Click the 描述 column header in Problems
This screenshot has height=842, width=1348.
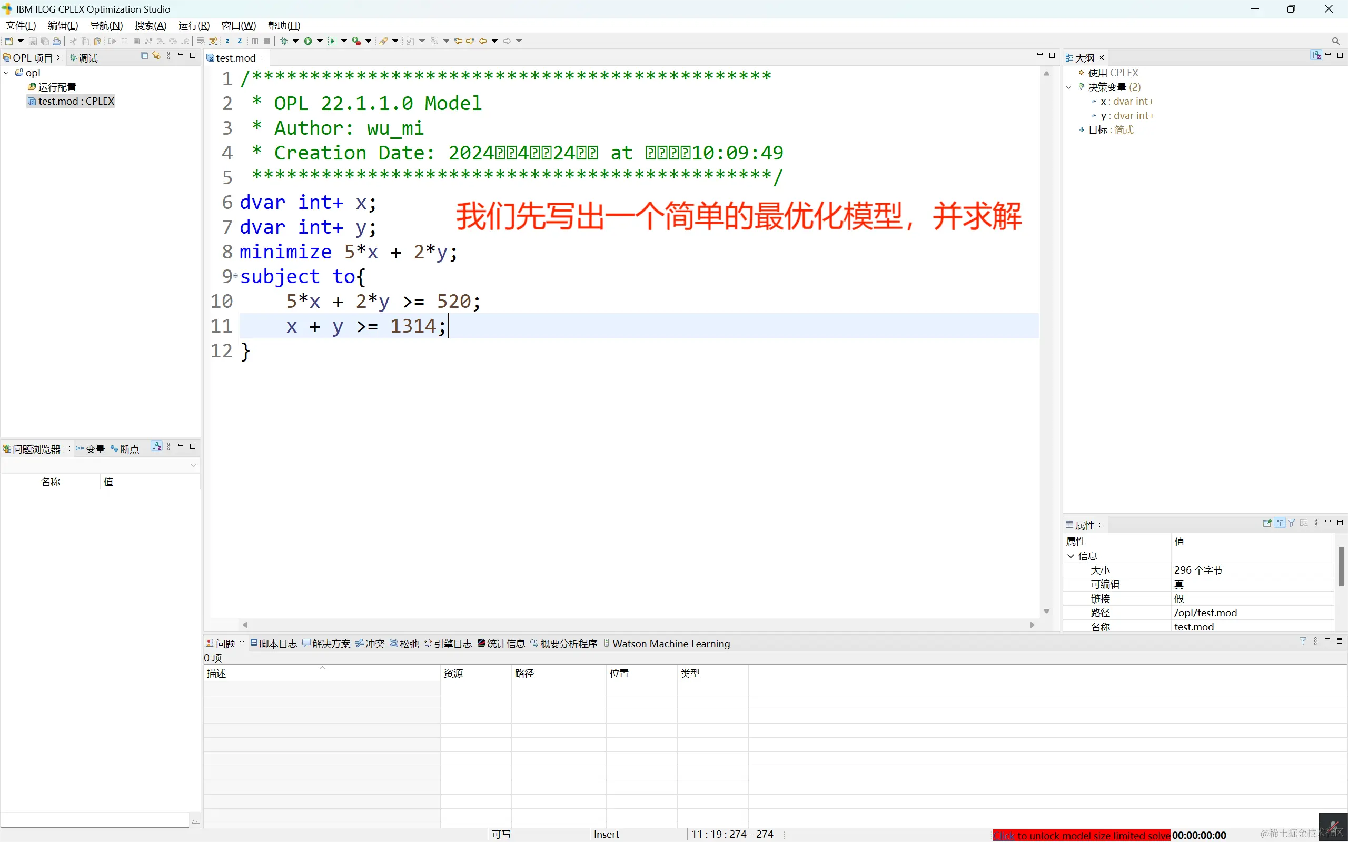[x=216, y=673]
